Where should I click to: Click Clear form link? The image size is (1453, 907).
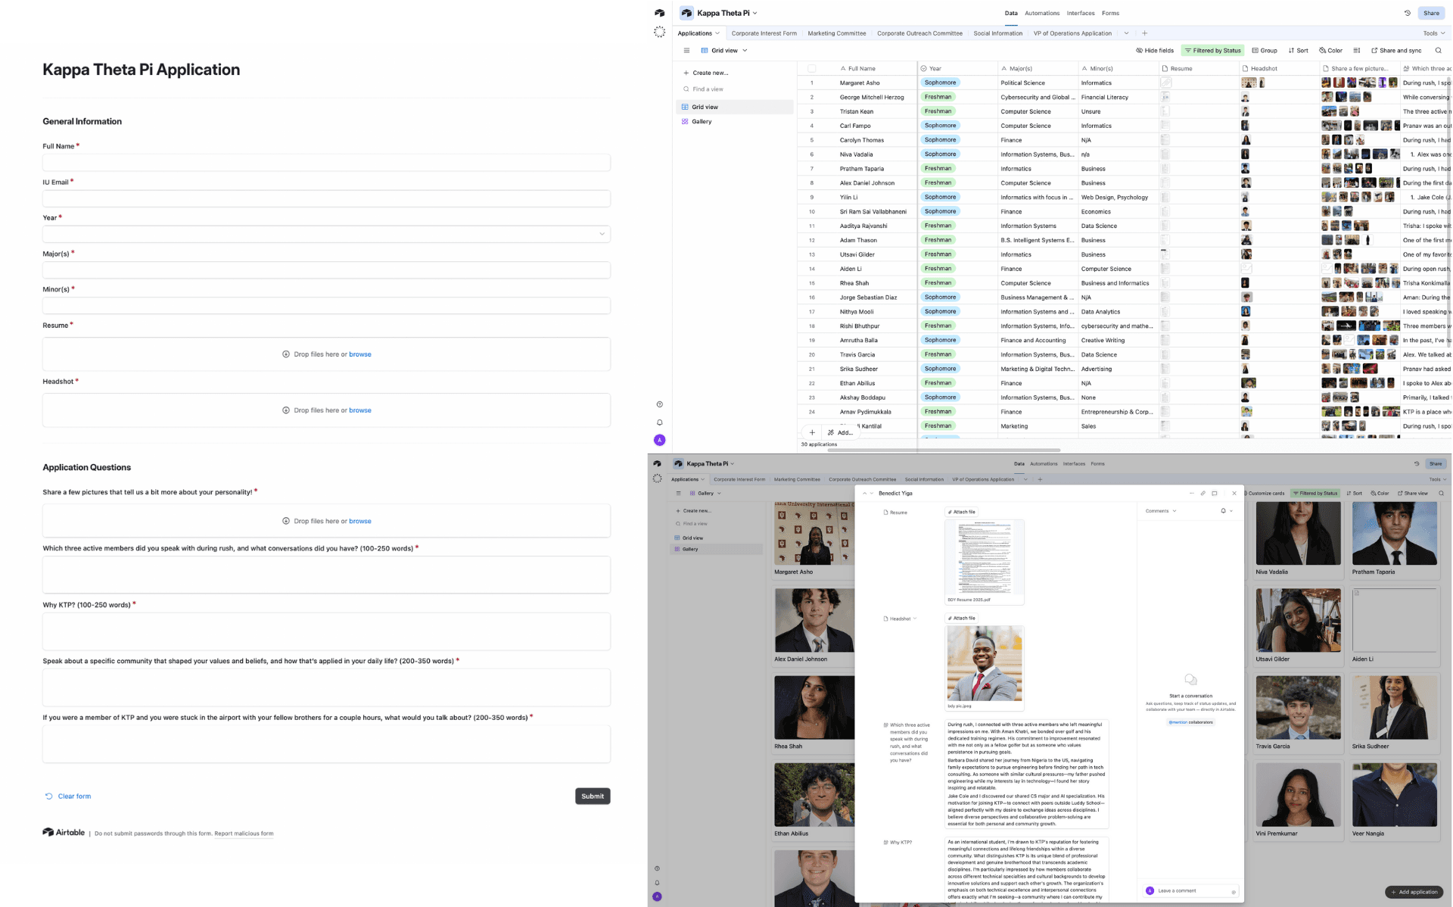tap(67, 796)
